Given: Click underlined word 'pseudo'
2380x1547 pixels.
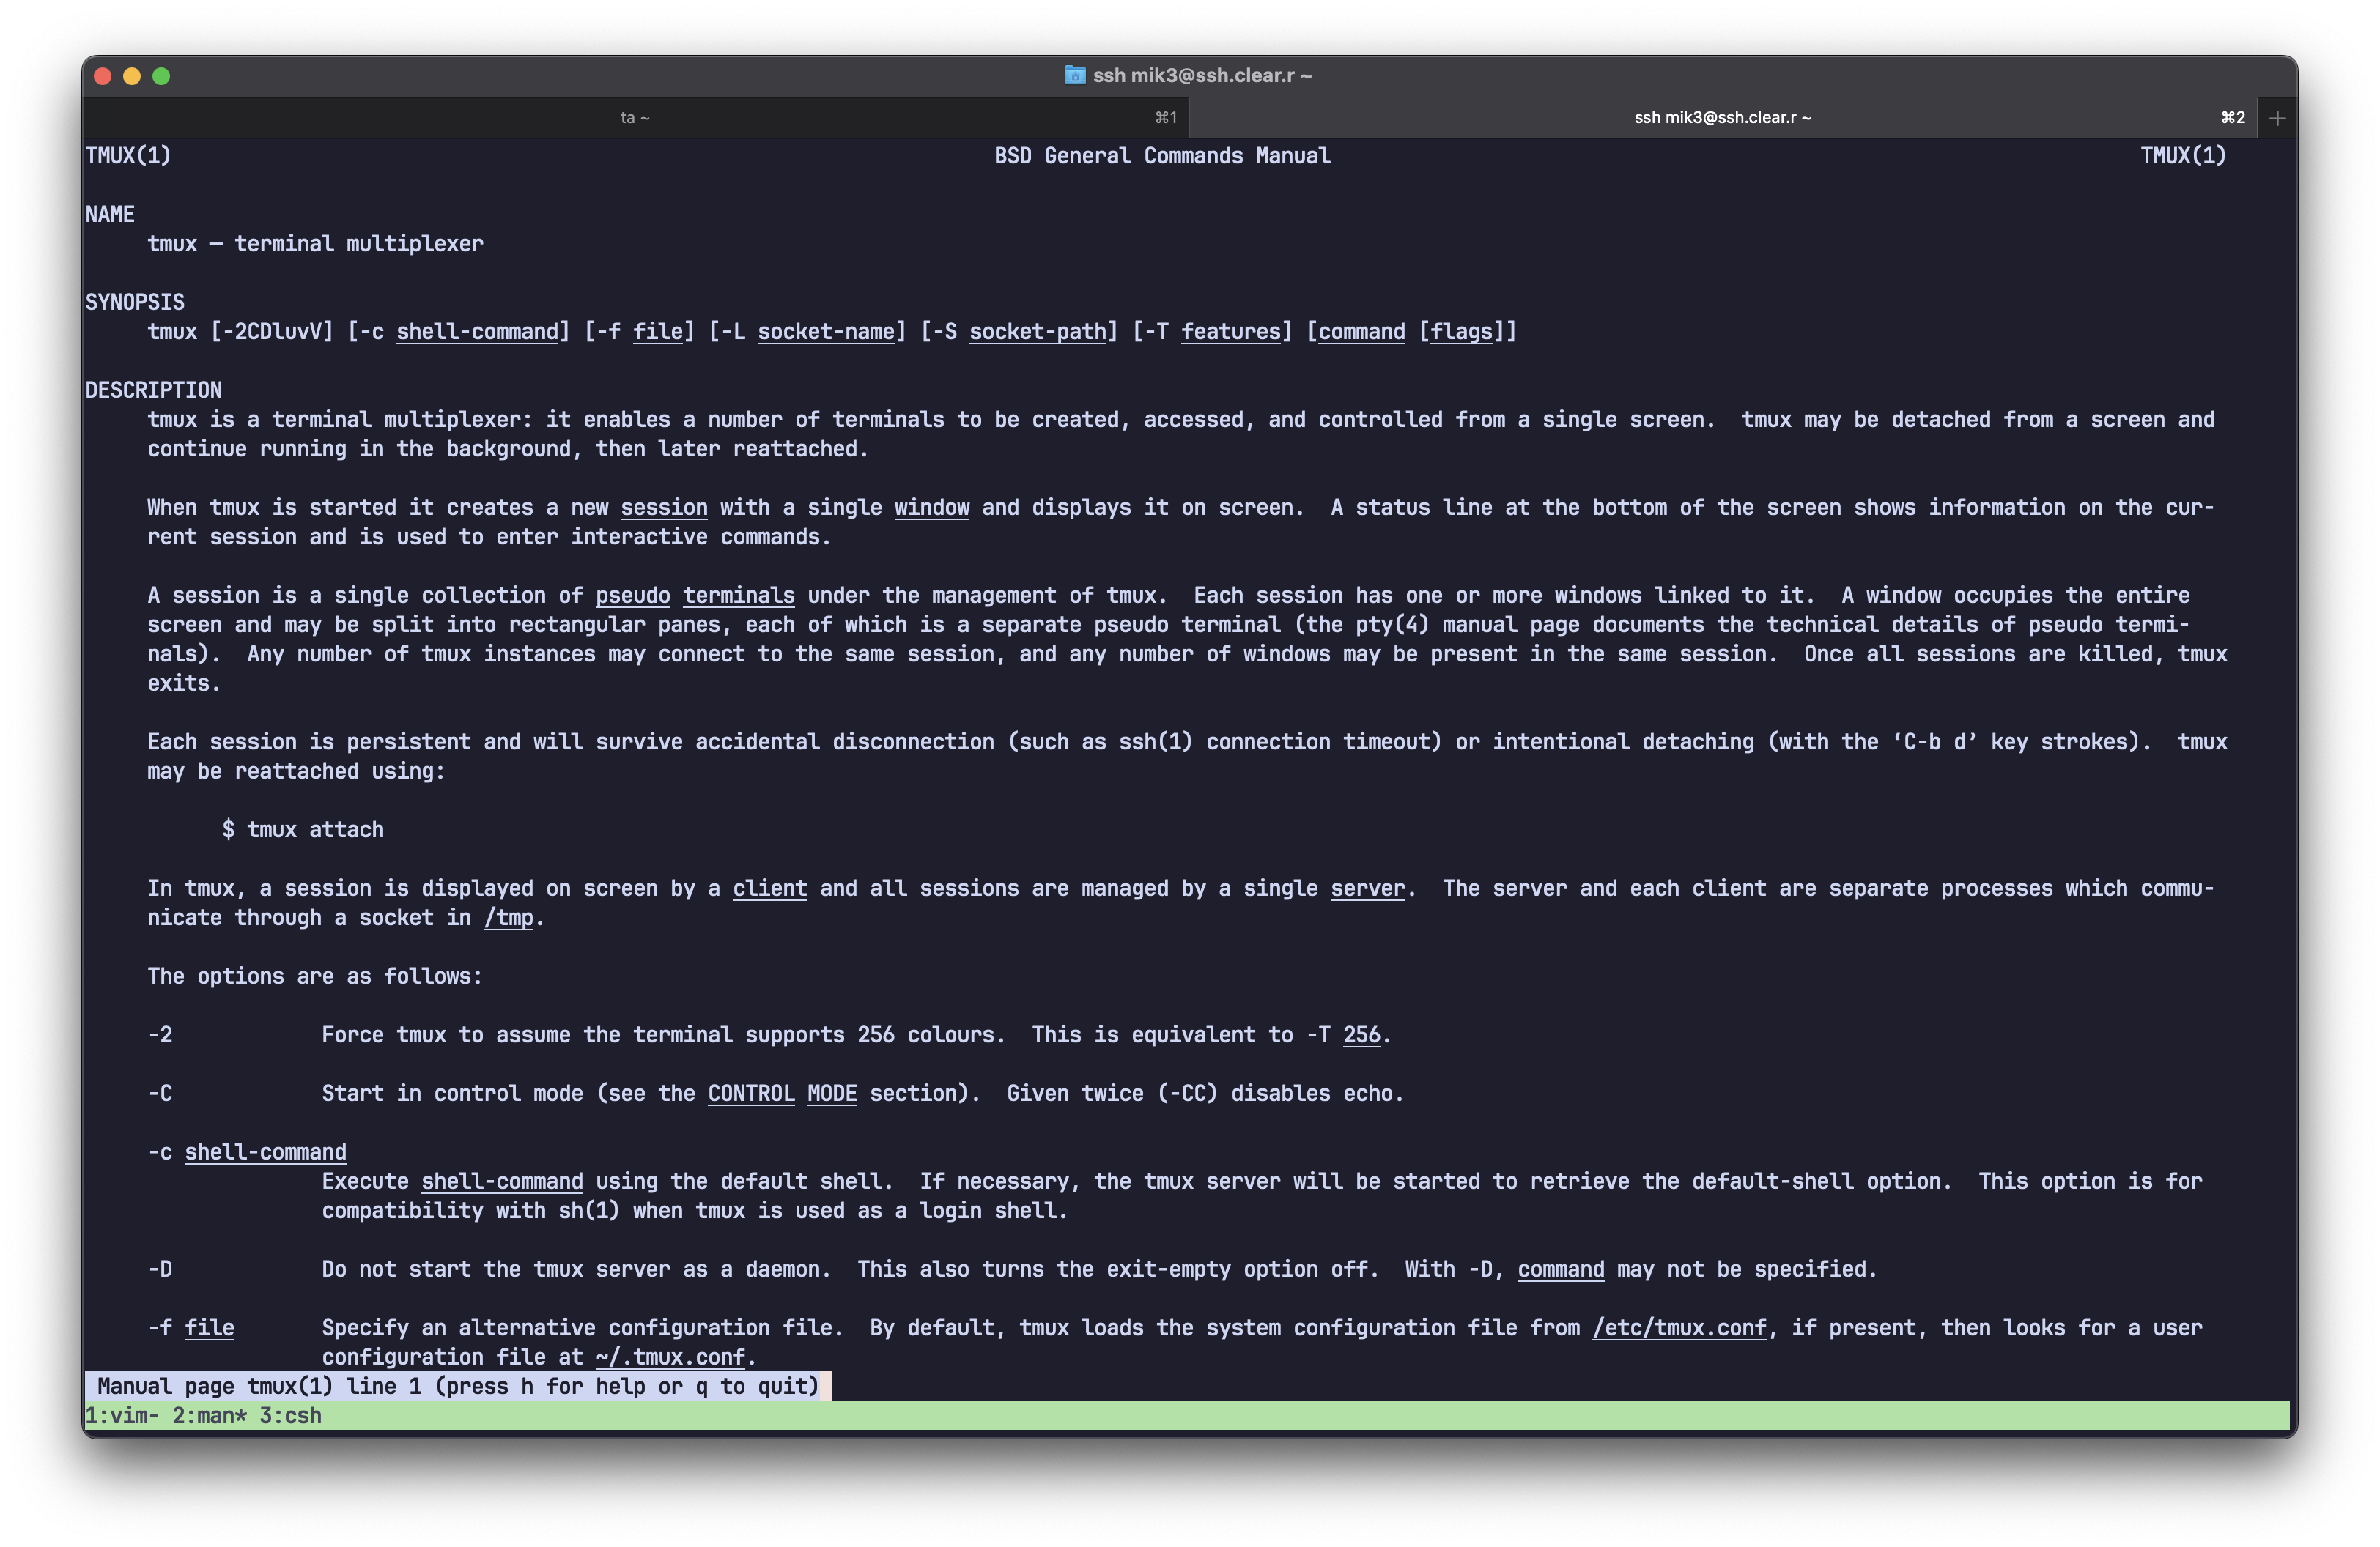Looking at the screenshot, I should (633, 596).
